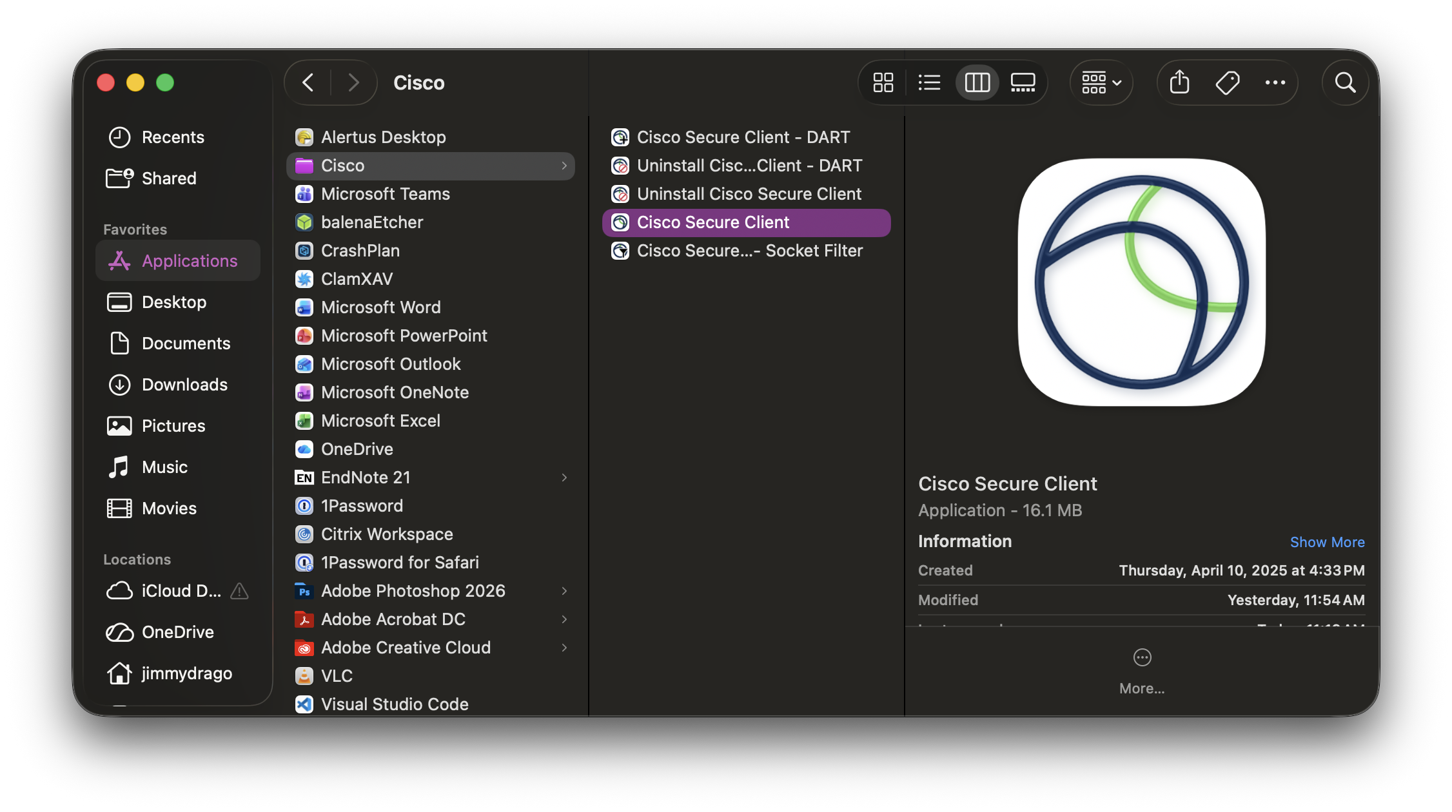Screen dimensions: 1452x812
Task: Open Recents in the sidebar
Action: (x=178, y=137)
